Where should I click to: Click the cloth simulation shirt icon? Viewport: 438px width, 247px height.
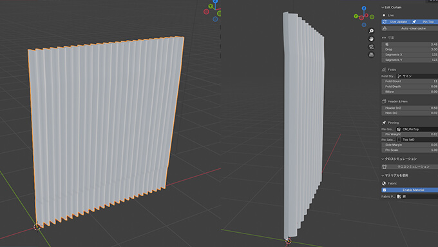385,167
